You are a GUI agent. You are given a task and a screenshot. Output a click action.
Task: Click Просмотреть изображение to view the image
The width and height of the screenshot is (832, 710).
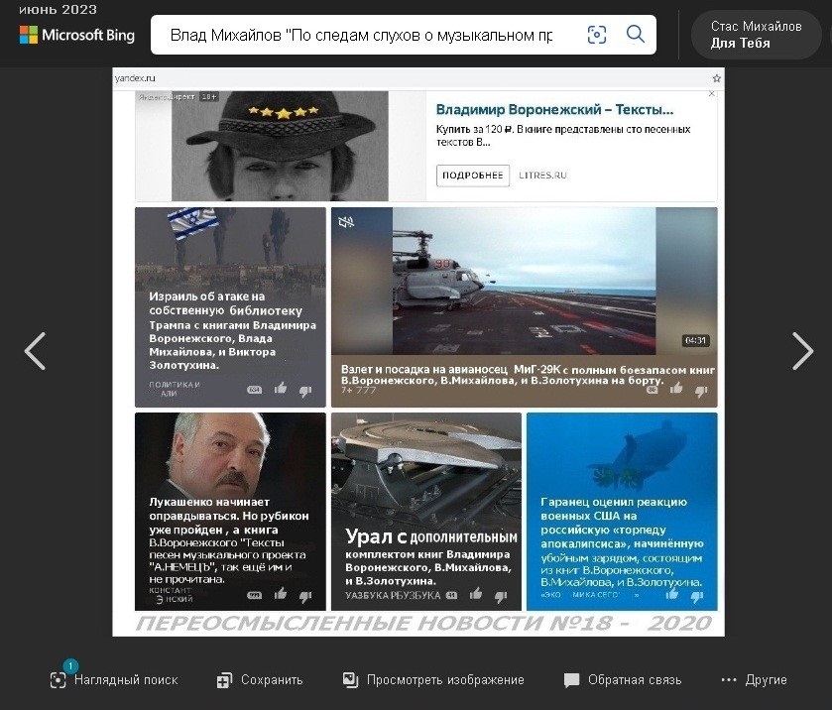pos(433,679)
